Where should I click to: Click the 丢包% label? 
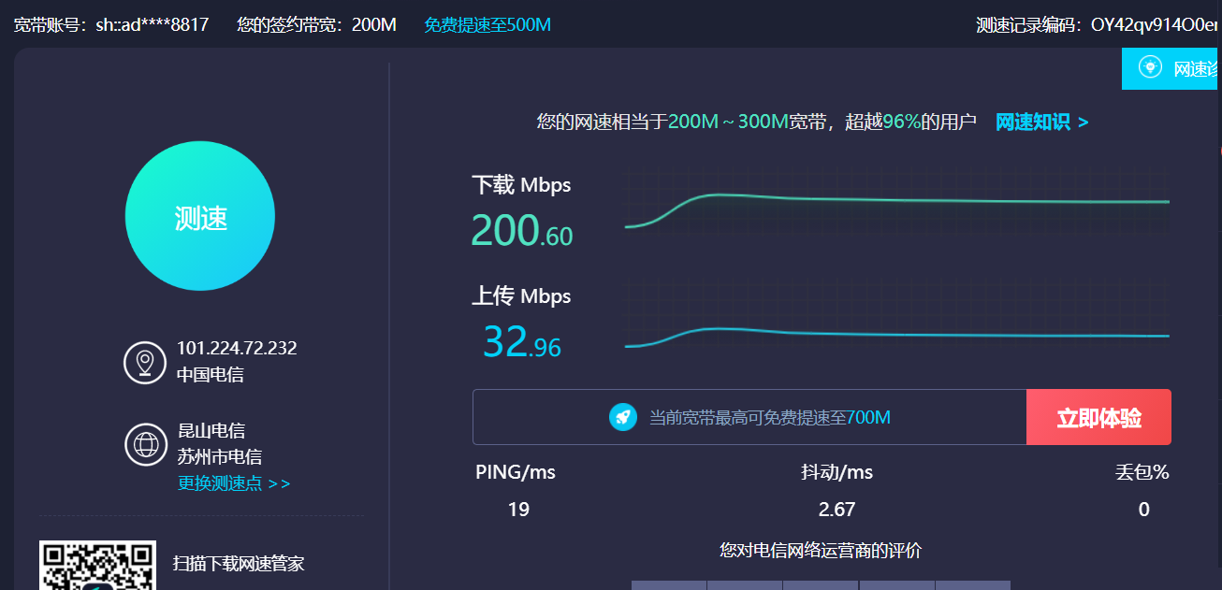1142,472
